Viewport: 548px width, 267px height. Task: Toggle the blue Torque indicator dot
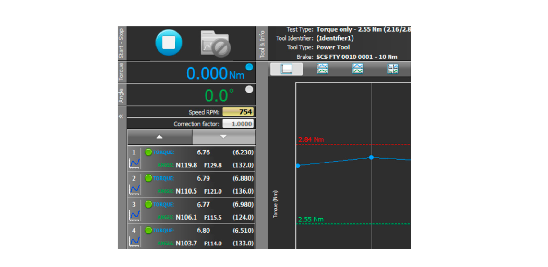click(x=249, y=67)
